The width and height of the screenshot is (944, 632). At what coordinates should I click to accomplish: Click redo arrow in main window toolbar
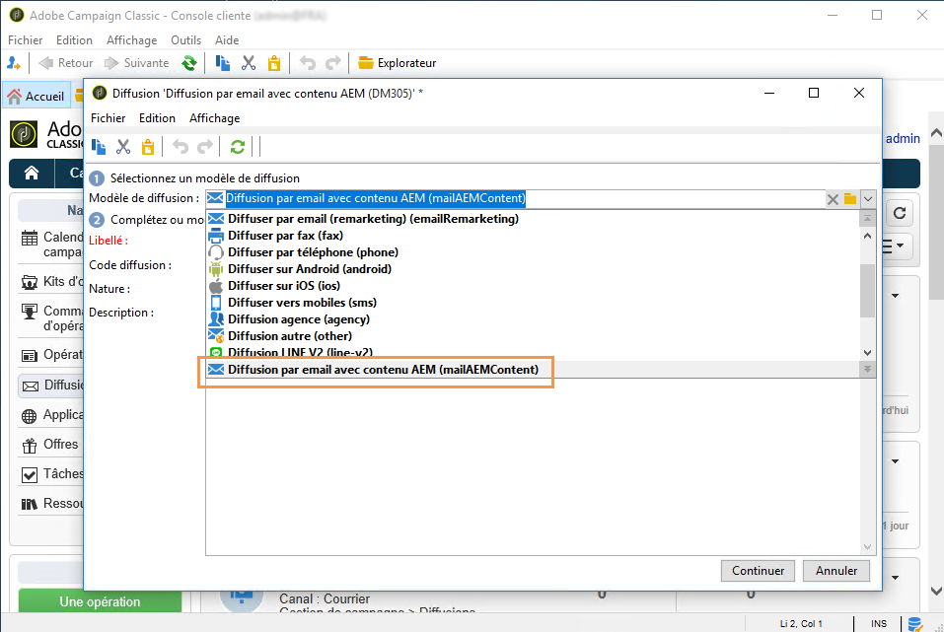click(x=333, y=63)
